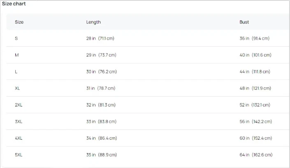
Task: Select the 48 in (121.9 cm) bust cell
Action: (255, 88)
